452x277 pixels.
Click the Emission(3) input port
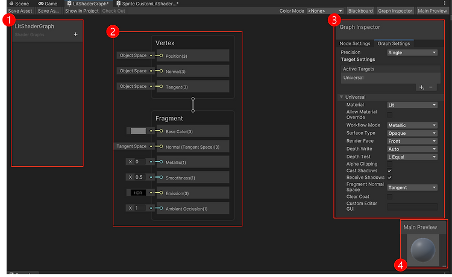[161, 193]
